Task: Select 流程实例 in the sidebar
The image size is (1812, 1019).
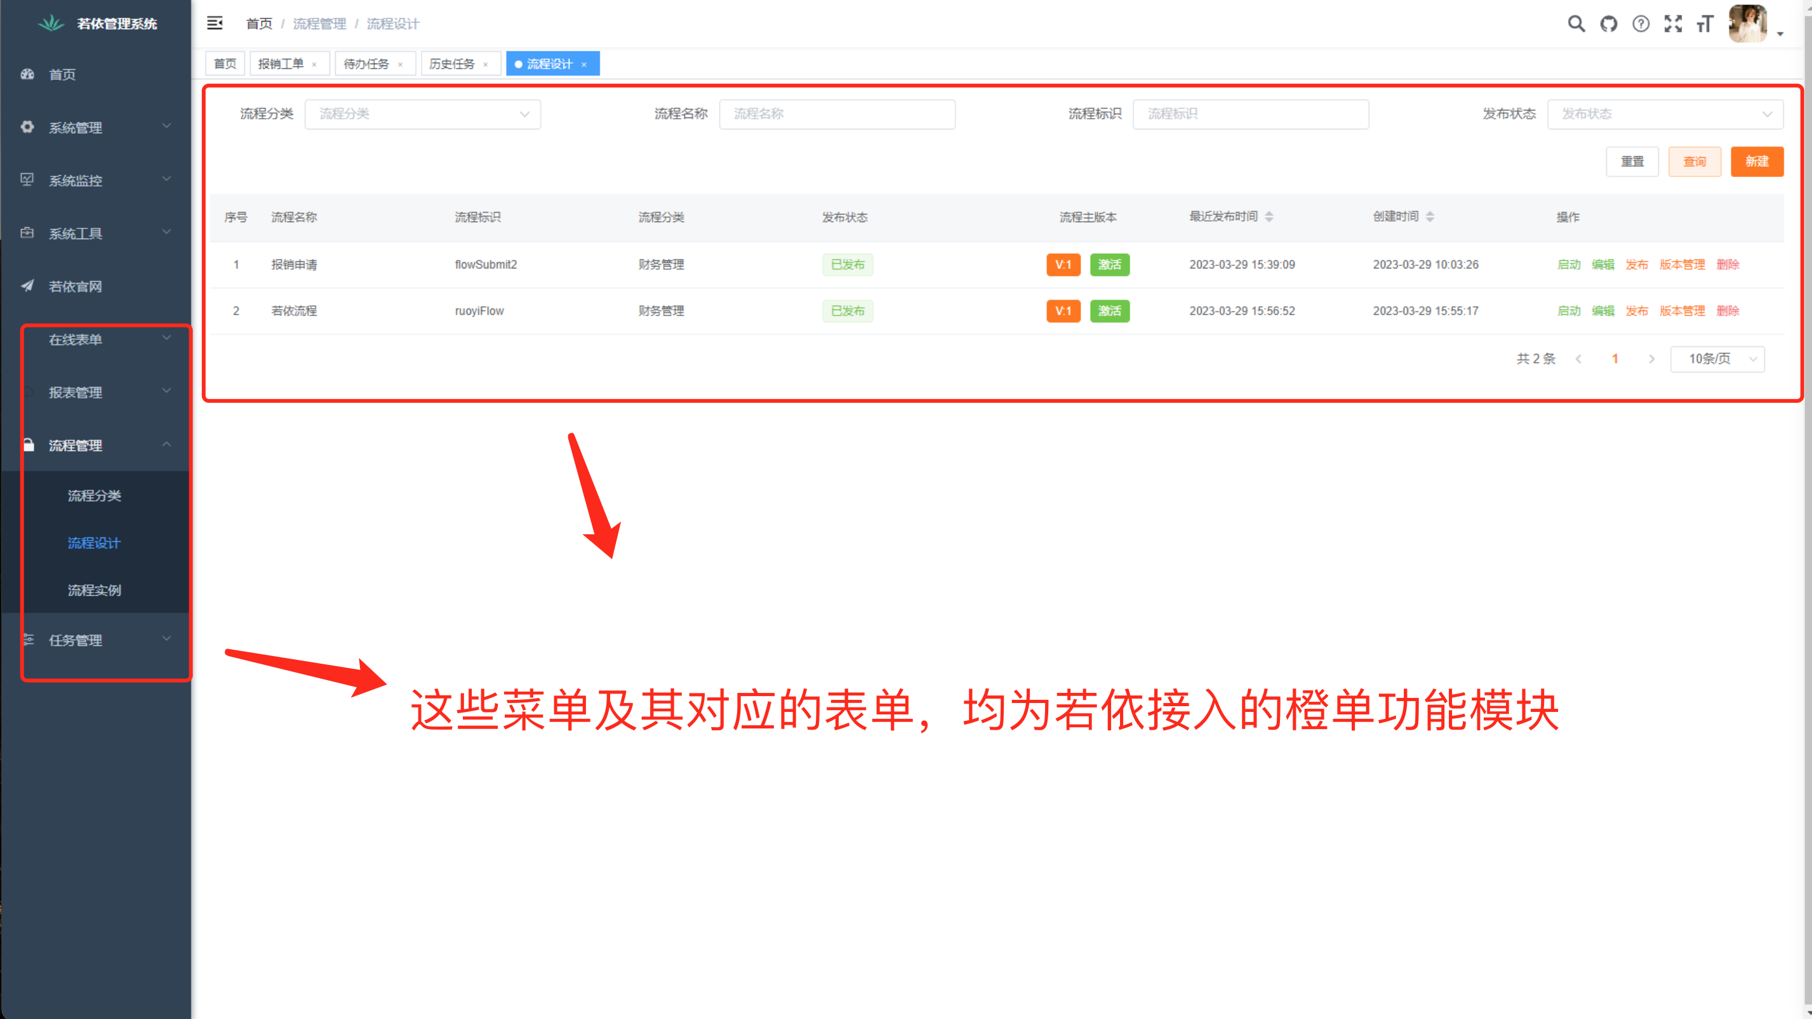Action: coord(94,590)
